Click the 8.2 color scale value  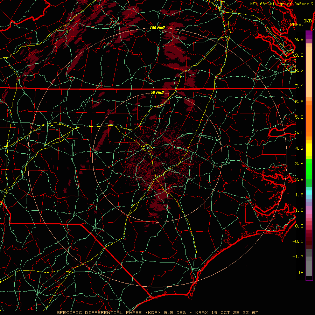[299, 70]
